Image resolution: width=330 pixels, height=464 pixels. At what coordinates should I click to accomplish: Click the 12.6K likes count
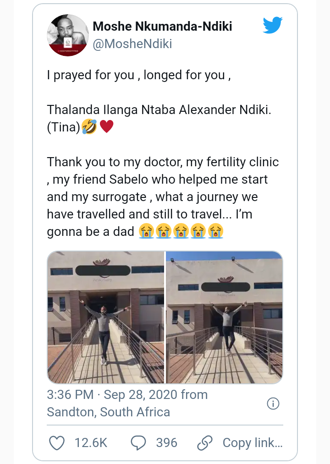coord(90,442)
